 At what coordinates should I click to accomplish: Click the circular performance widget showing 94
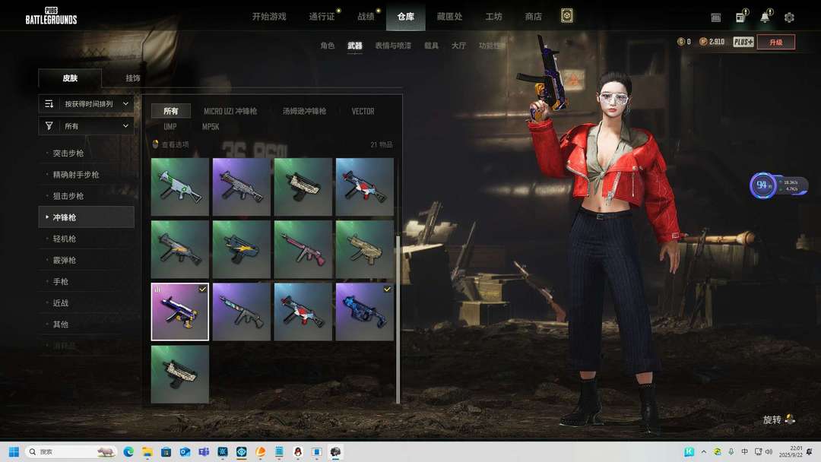click(762, 185)
